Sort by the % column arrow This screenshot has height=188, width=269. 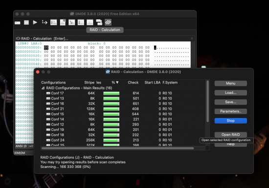tap(117, 83)
